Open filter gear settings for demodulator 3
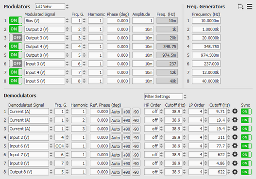Screen dimensions: 256x179 pyautogui.click(x=235, y=129)
